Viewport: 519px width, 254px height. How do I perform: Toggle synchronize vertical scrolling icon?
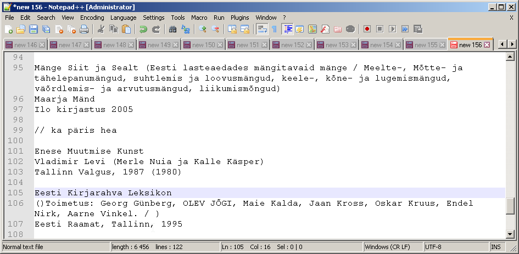(x=232, y=29)
